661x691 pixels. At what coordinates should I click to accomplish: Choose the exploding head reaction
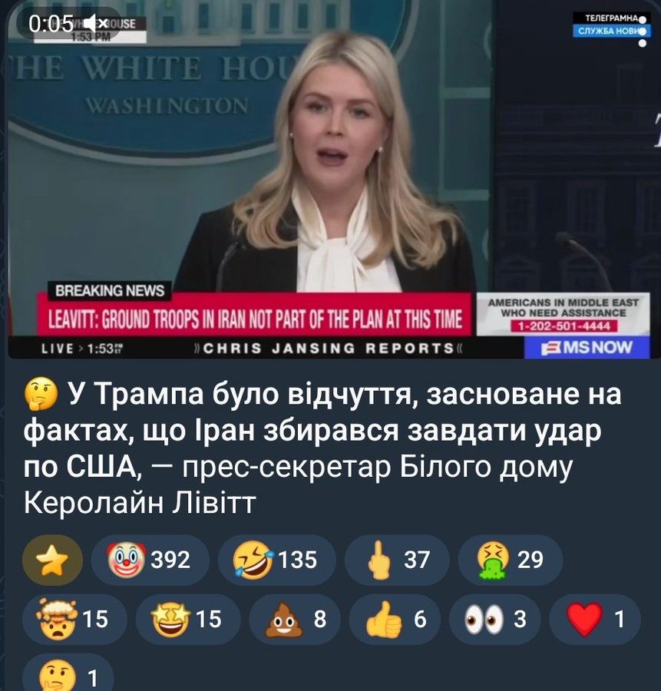(x=74, y=619)
